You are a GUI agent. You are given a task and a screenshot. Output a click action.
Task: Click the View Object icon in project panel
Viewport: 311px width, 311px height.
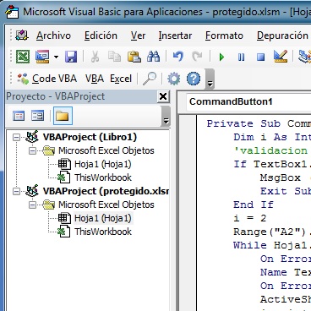pyautogui.click(x=38, y=116)
